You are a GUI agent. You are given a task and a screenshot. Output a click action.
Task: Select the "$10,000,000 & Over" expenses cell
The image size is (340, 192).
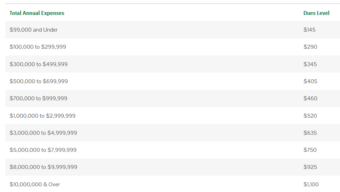tap(35, 185)
